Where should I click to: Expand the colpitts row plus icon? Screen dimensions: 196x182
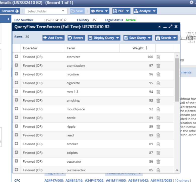point(16,152)
